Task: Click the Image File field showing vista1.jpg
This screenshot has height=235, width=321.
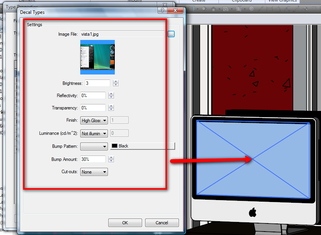Action: click(122, 34)
